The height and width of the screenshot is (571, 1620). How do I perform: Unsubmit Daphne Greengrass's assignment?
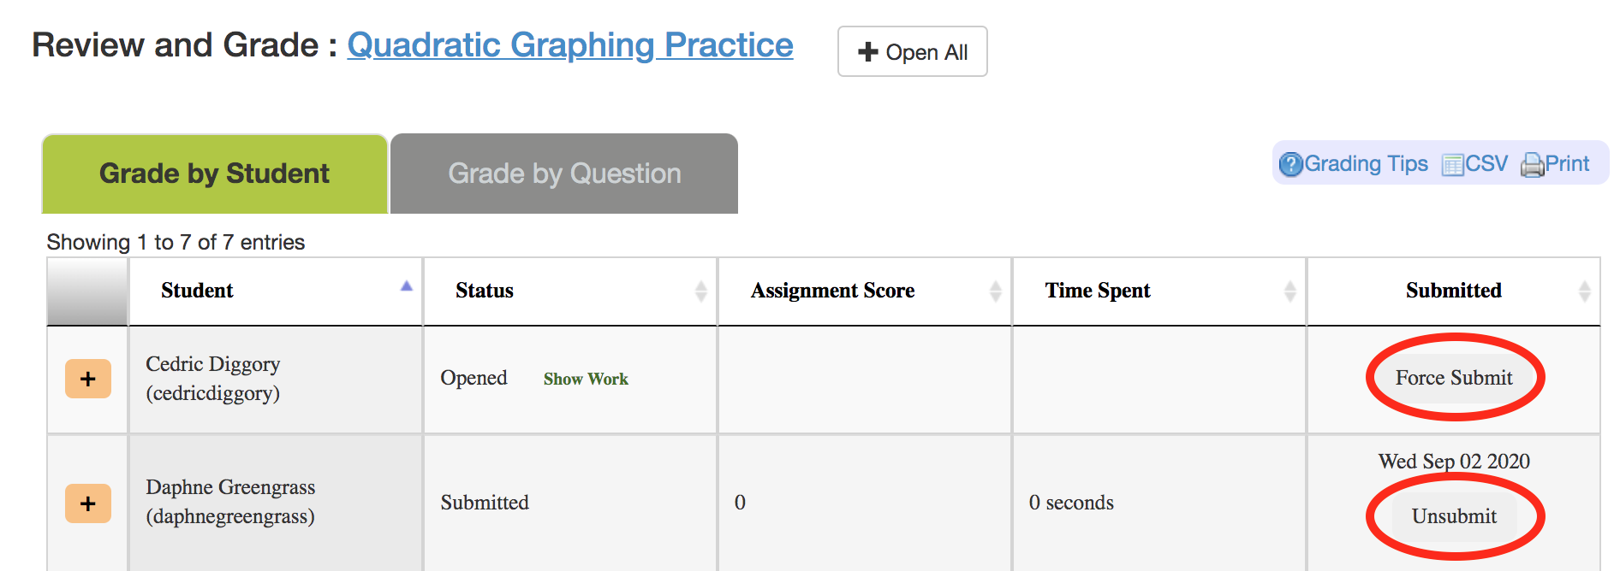1454,516
